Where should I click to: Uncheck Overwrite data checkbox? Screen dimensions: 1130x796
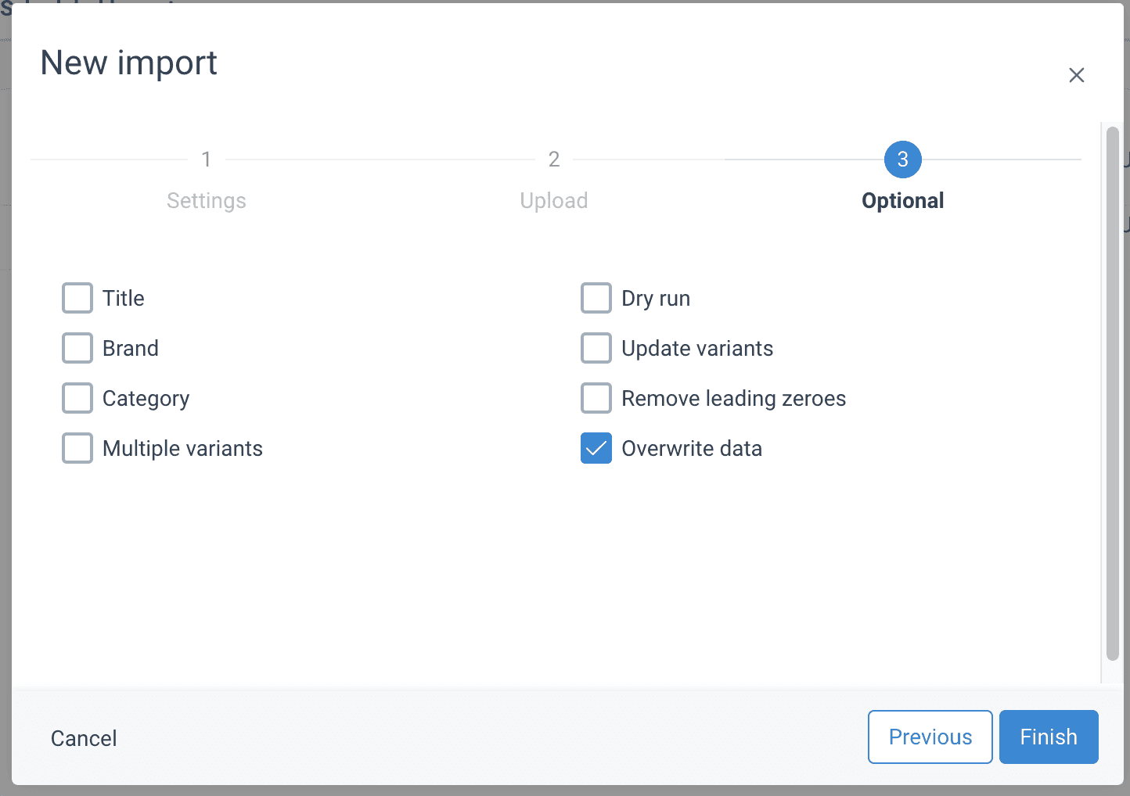click(x=596, y=448)
